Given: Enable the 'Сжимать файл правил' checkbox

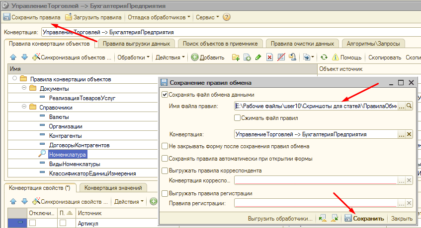Looking at the screenshot, I should click(237, 118).
